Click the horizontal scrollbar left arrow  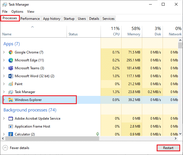[x=3, y=138]
